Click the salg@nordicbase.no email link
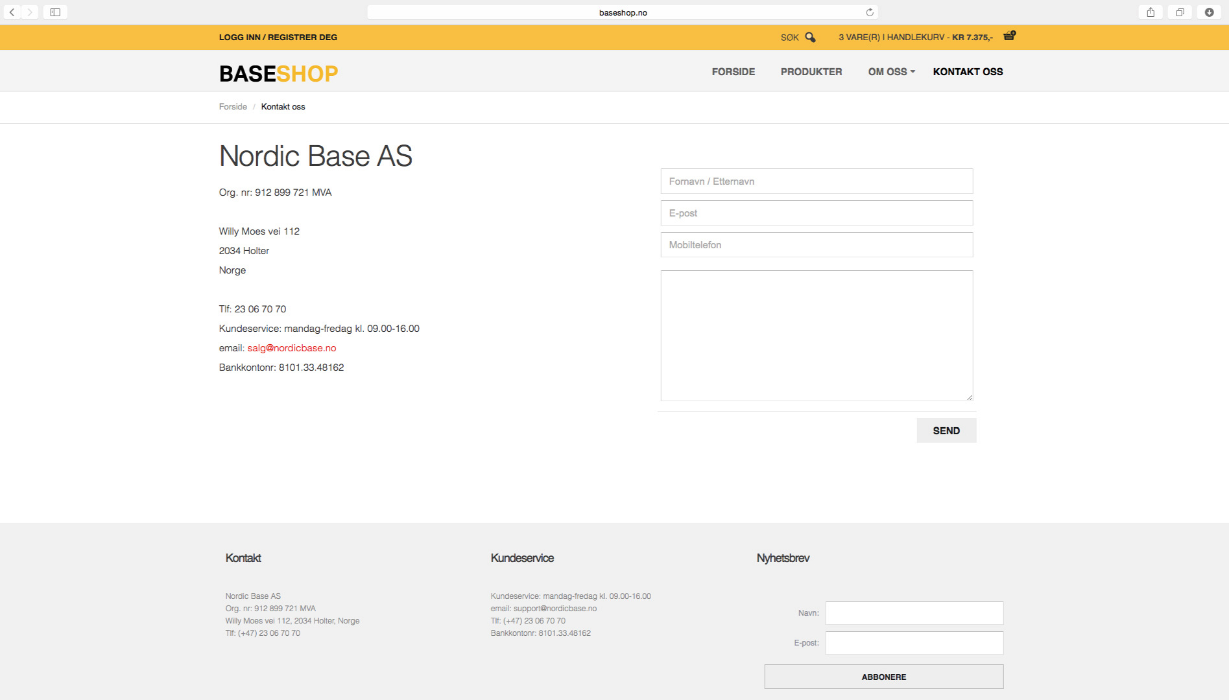The width and height of the screenshot is (1229, 700). click(x=292, y=348)
